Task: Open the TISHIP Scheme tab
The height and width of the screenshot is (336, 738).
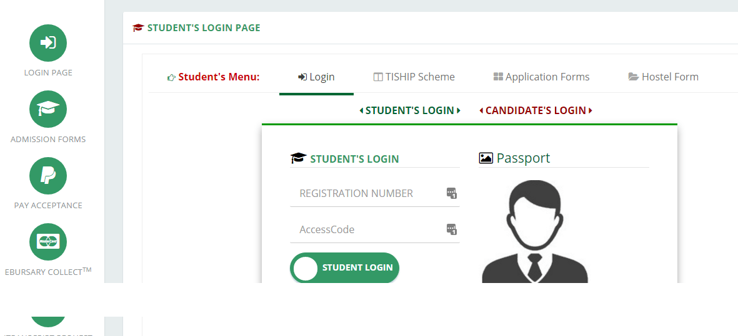Action: click(414, 77)
